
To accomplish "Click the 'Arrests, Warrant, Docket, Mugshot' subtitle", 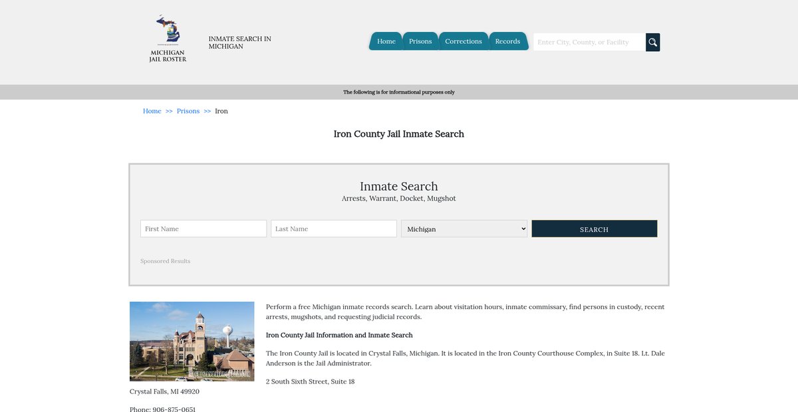I will pos(399,199).
